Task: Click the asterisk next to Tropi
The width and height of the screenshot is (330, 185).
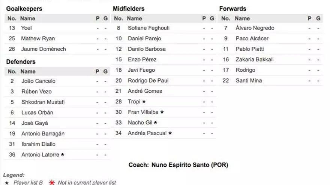Action: [x=144, y=102]
